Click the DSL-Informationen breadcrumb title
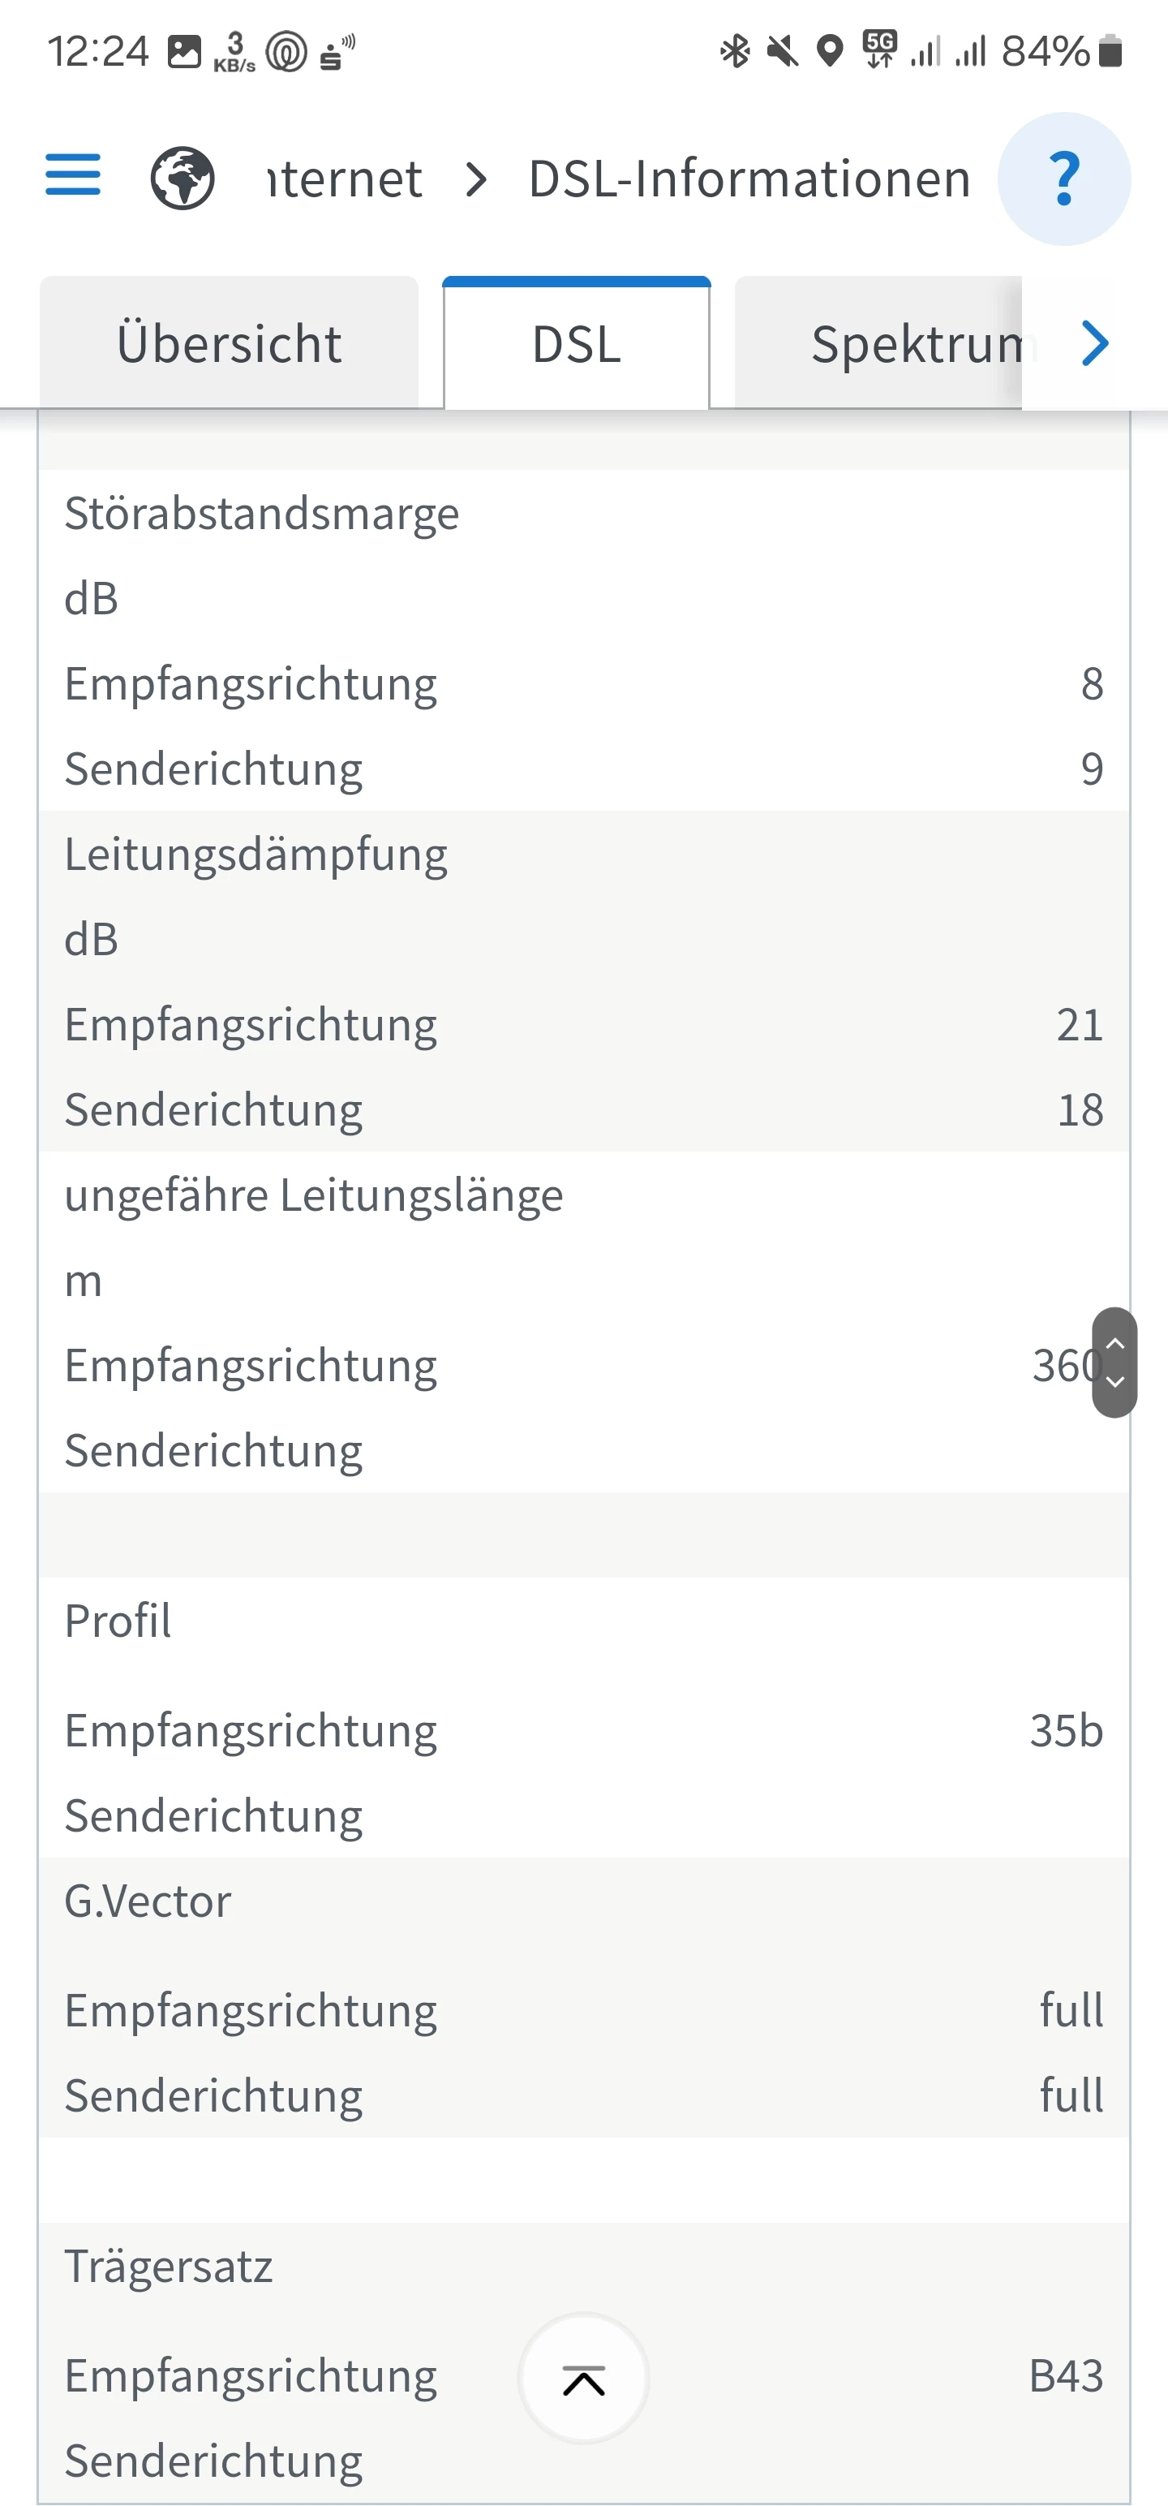Screen dimensions: 1168x2506 749,179
